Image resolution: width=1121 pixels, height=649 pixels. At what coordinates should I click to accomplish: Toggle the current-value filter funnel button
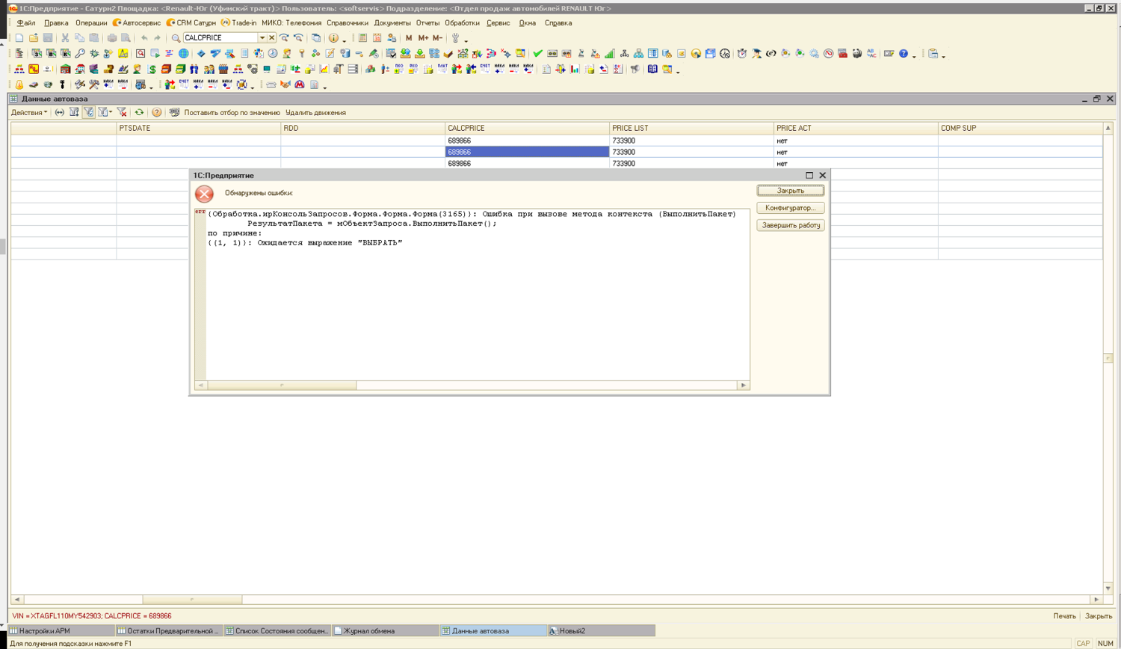point(88,113)
